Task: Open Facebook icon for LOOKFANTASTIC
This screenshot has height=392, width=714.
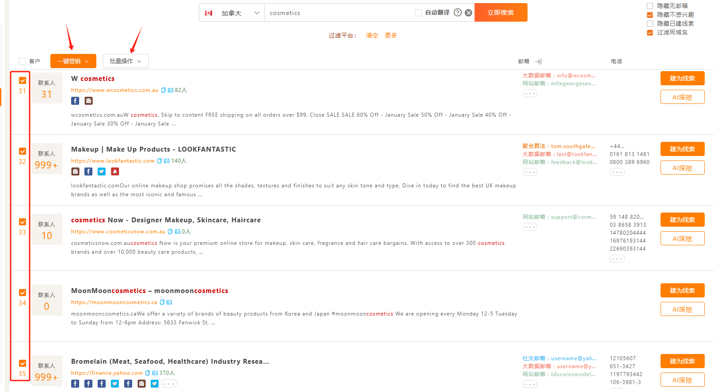Action: point(88,171)
